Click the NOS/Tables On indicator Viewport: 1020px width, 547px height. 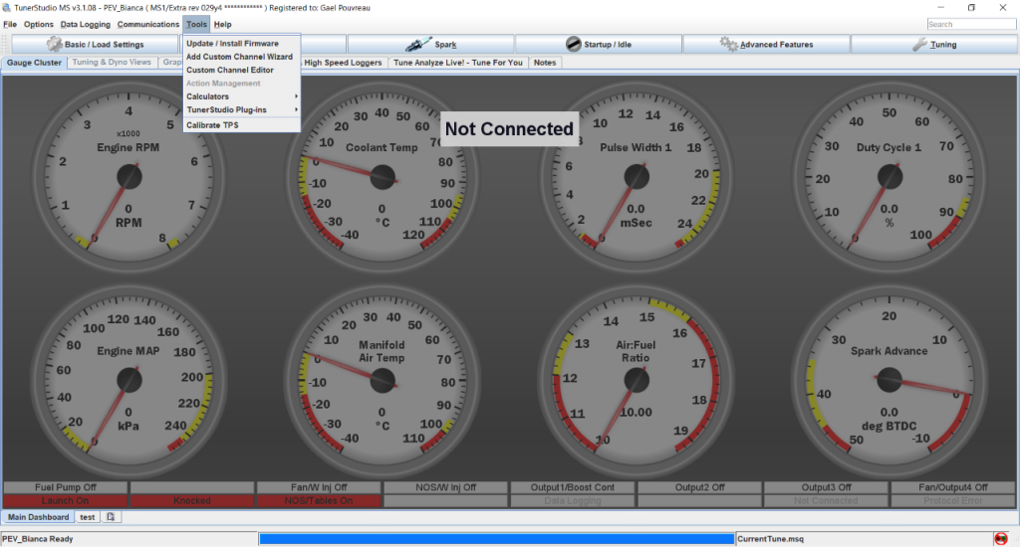pos(319,501)
